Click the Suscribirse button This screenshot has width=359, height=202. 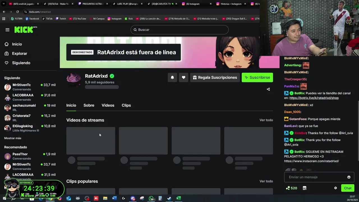(x=257, y=77)
